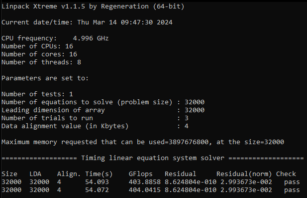
Task: Click the Number of CPUs value 16
Action: click(x=69, y=46)
